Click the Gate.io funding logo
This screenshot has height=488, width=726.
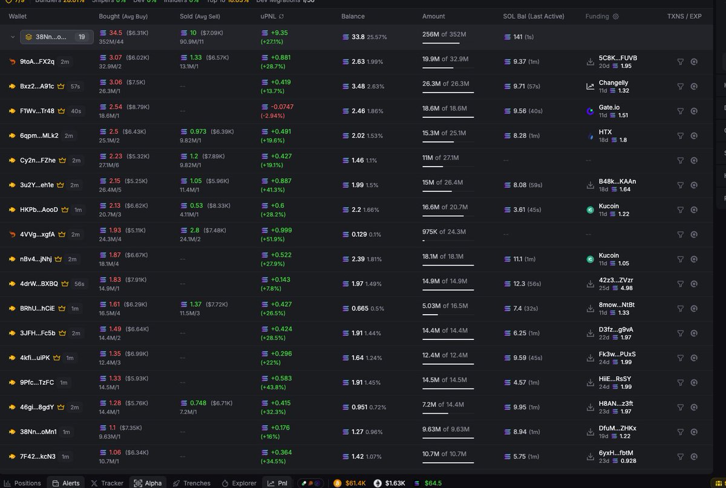point(590,111)
